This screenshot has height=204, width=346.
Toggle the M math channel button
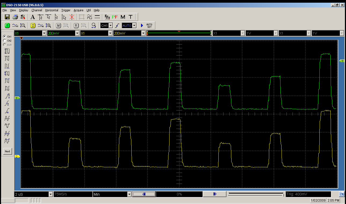tap(59, 25)
